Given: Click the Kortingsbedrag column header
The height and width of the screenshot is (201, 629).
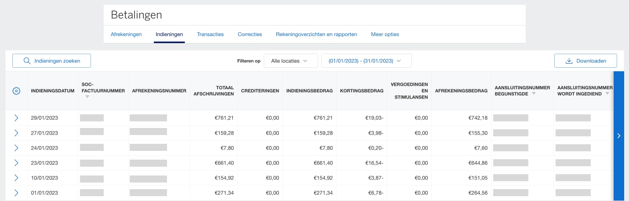Looking at the screenshot, I should coord(362,91).
